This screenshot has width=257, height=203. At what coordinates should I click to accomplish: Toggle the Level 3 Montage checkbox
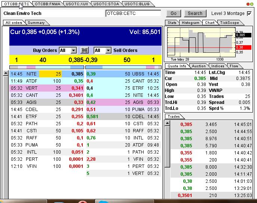coord(249,13)
